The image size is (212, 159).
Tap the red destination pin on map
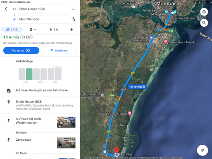(x=117, y=150)
